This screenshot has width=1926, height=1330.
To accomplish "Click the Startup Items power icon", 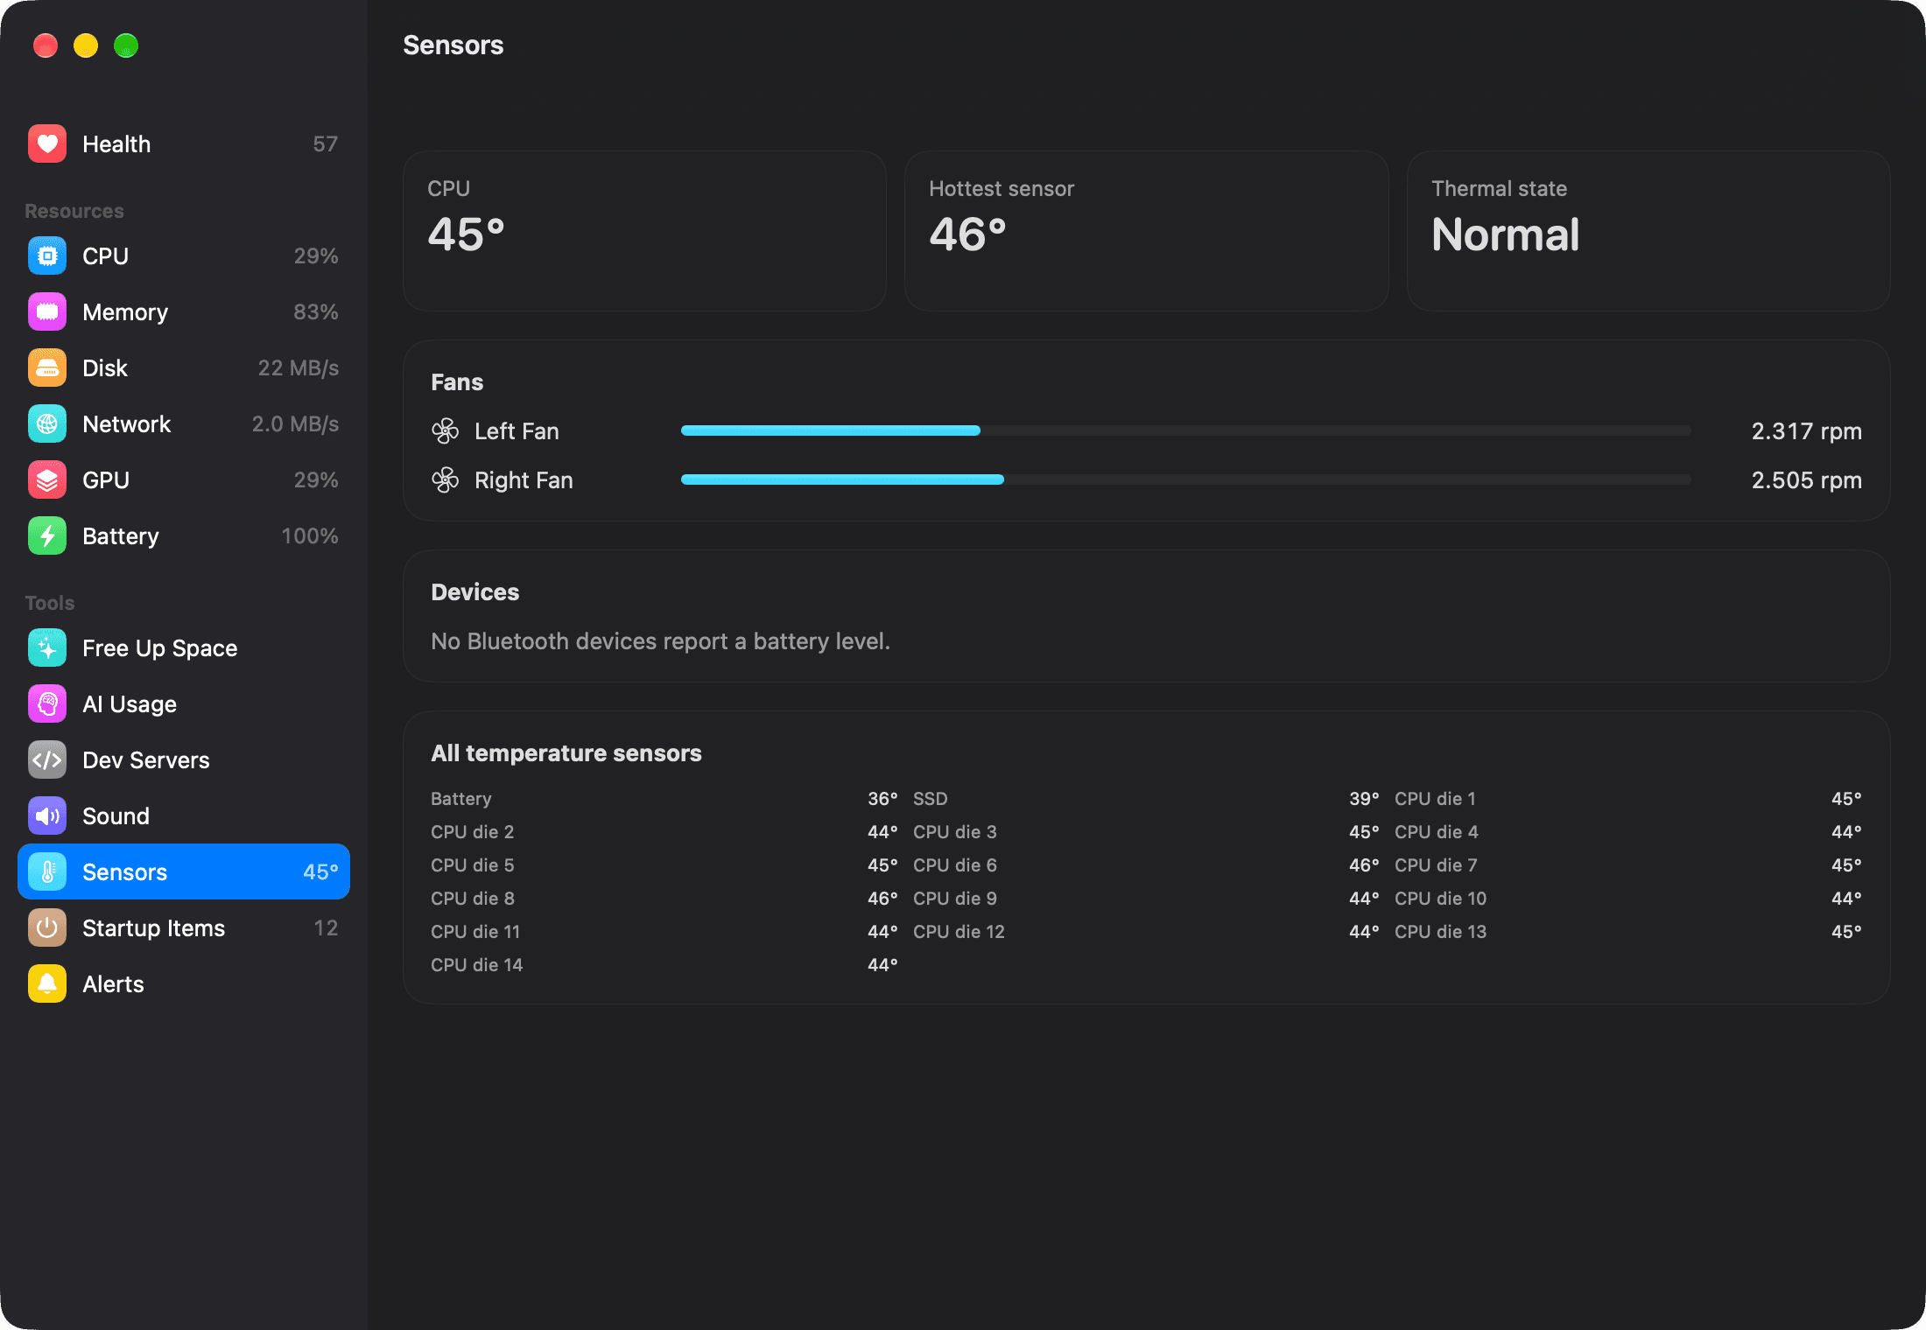I will pos(47,928).
